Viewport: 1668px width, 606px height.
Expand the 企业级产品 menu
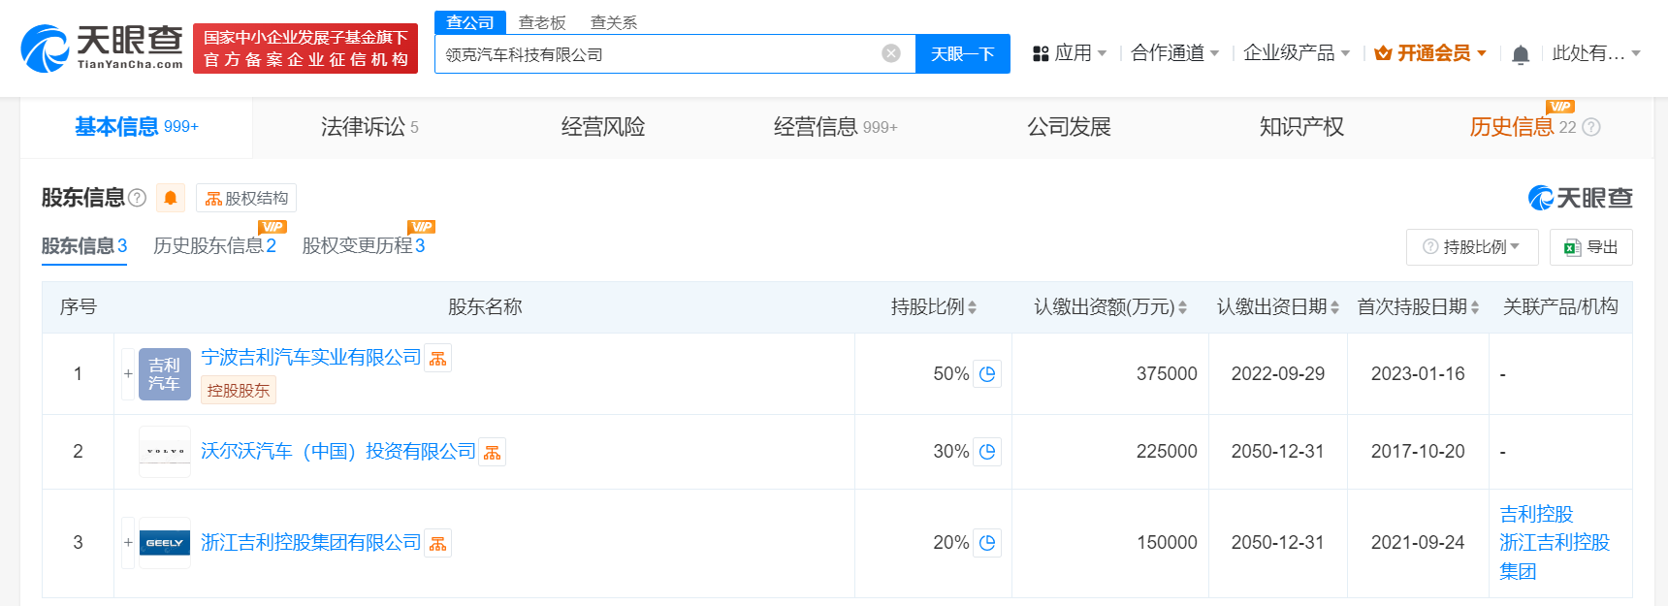(x=1296, y=53)
